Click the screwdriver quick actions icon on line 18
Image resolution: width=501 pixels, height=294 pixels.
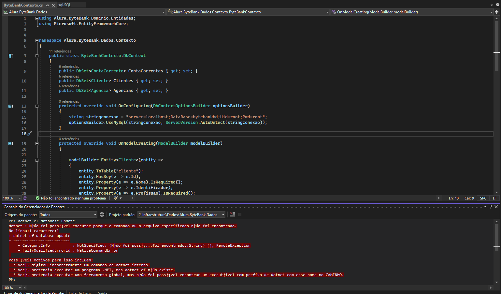click(x=29, y=134)
